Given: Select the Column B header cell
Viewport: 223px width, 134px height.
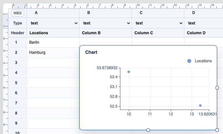Looking at the screenshot, I should pos(105,33).
